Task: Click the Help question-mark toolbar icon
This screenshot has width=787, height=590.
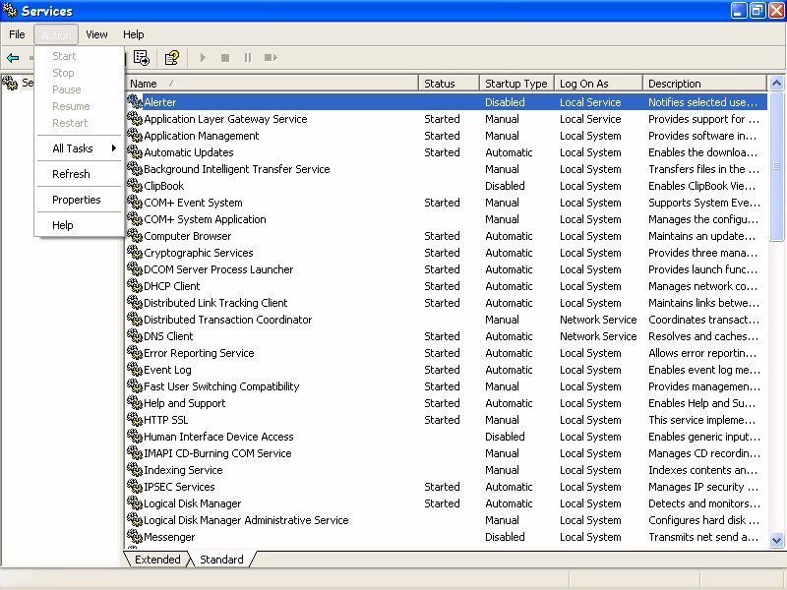Action: click(171, 58)
